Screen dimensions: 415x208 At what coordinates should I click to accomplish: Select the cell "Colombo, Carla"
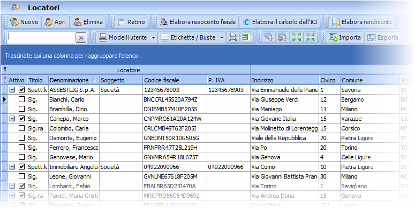73,128
